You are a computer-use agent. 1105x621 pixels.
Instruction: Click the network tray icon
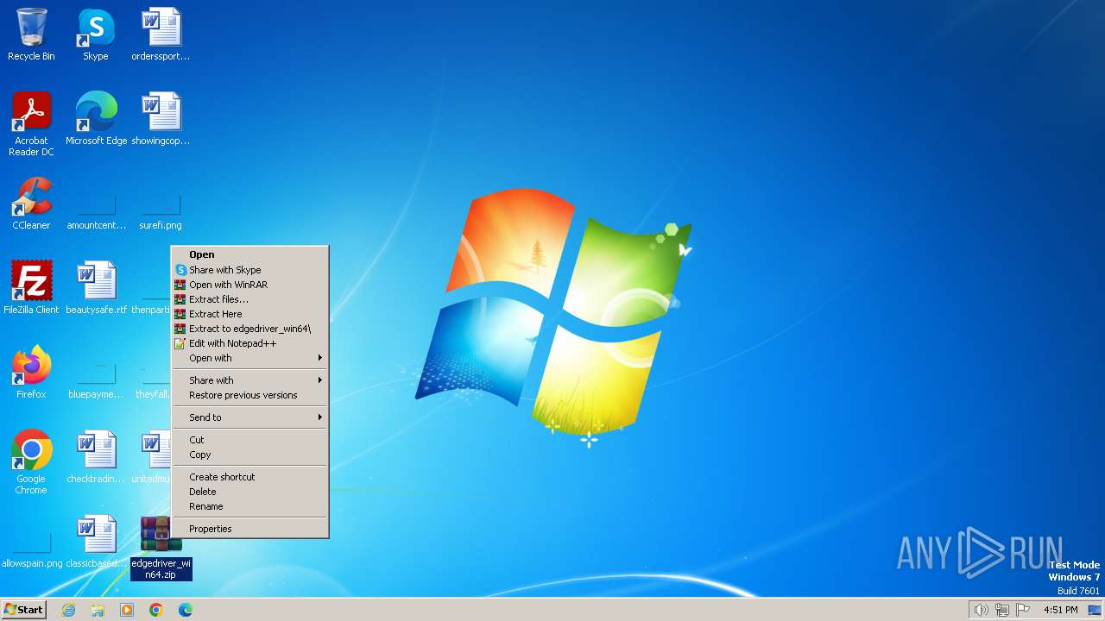[1002, 610]
